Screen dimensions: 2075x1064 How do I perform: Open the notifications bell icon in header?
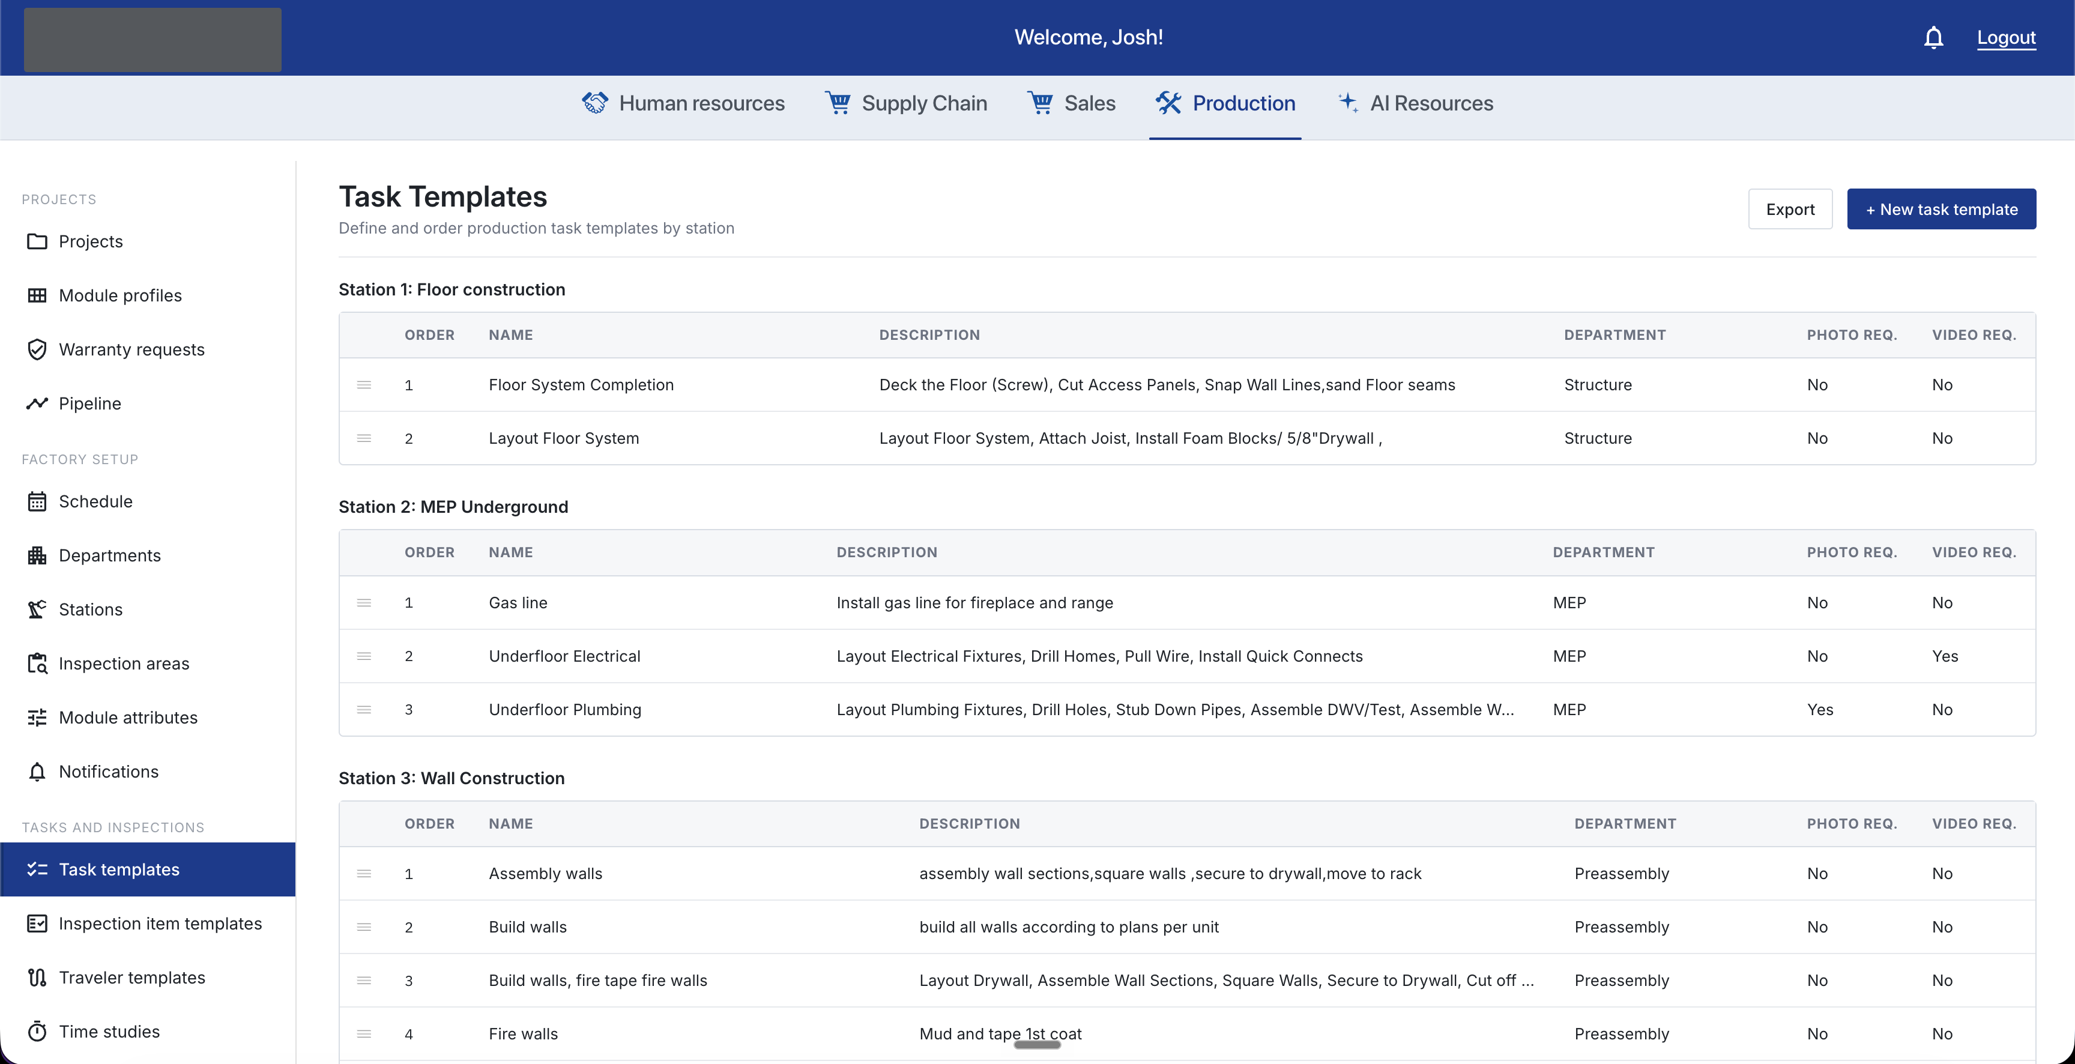1933,38
